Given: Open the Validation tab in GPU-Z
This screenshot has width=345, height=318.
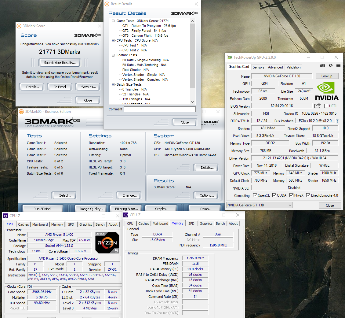Looking at the screenshot, I should pyautogui.click(x=293, y=67).
